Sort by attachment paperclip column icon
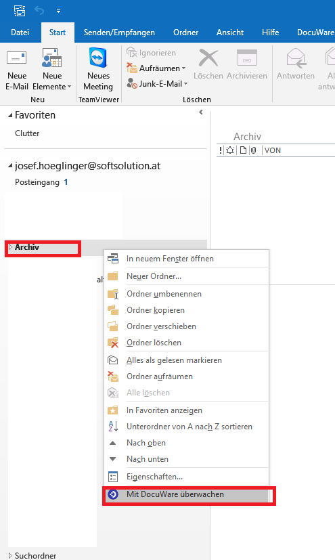The width and height of the screenshot is (335, 560). coord(253,150)
